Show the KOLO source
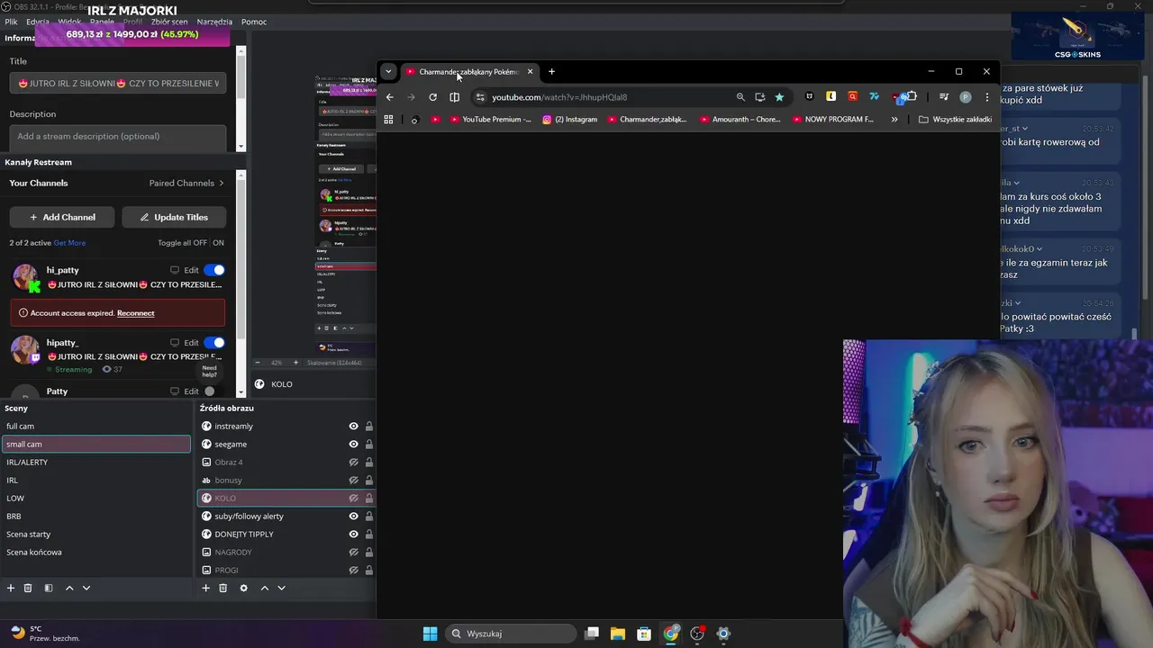This screenshot has width=1153, height=648. coord(353,498)
